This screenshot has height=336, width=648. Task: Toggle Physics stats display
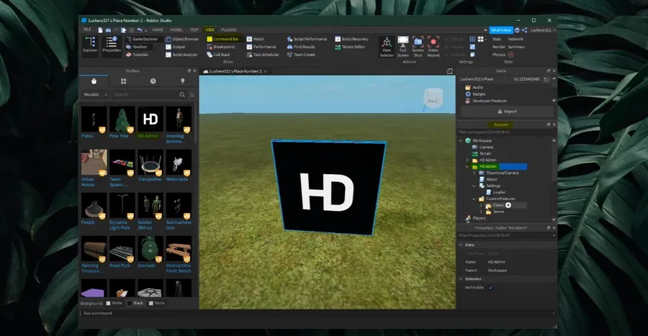coord(498,55)
